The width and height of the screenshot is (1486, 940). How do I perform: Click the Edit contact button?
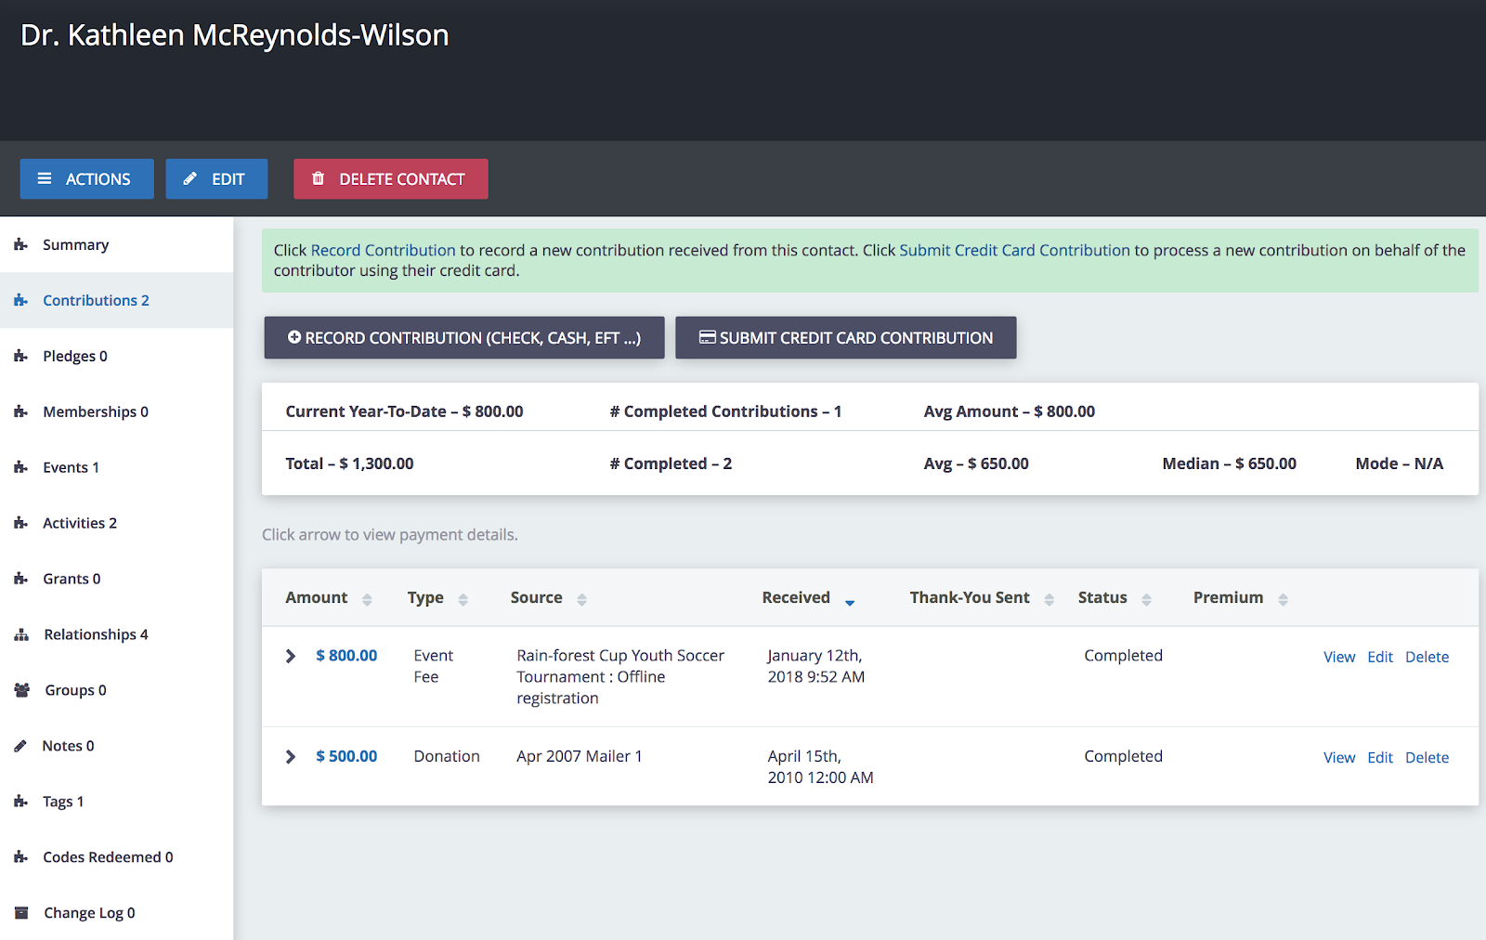[x=216, y=179]
